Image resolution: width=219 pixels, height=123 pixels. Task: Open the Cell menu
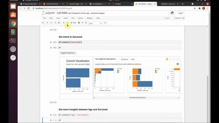(x=73, y=18)
